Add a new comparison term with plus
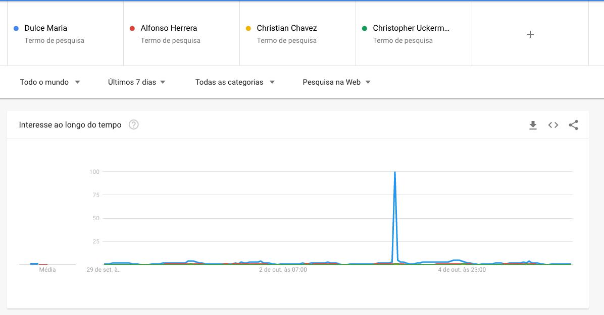Screen dimensions: 604x315 point(530,34)
